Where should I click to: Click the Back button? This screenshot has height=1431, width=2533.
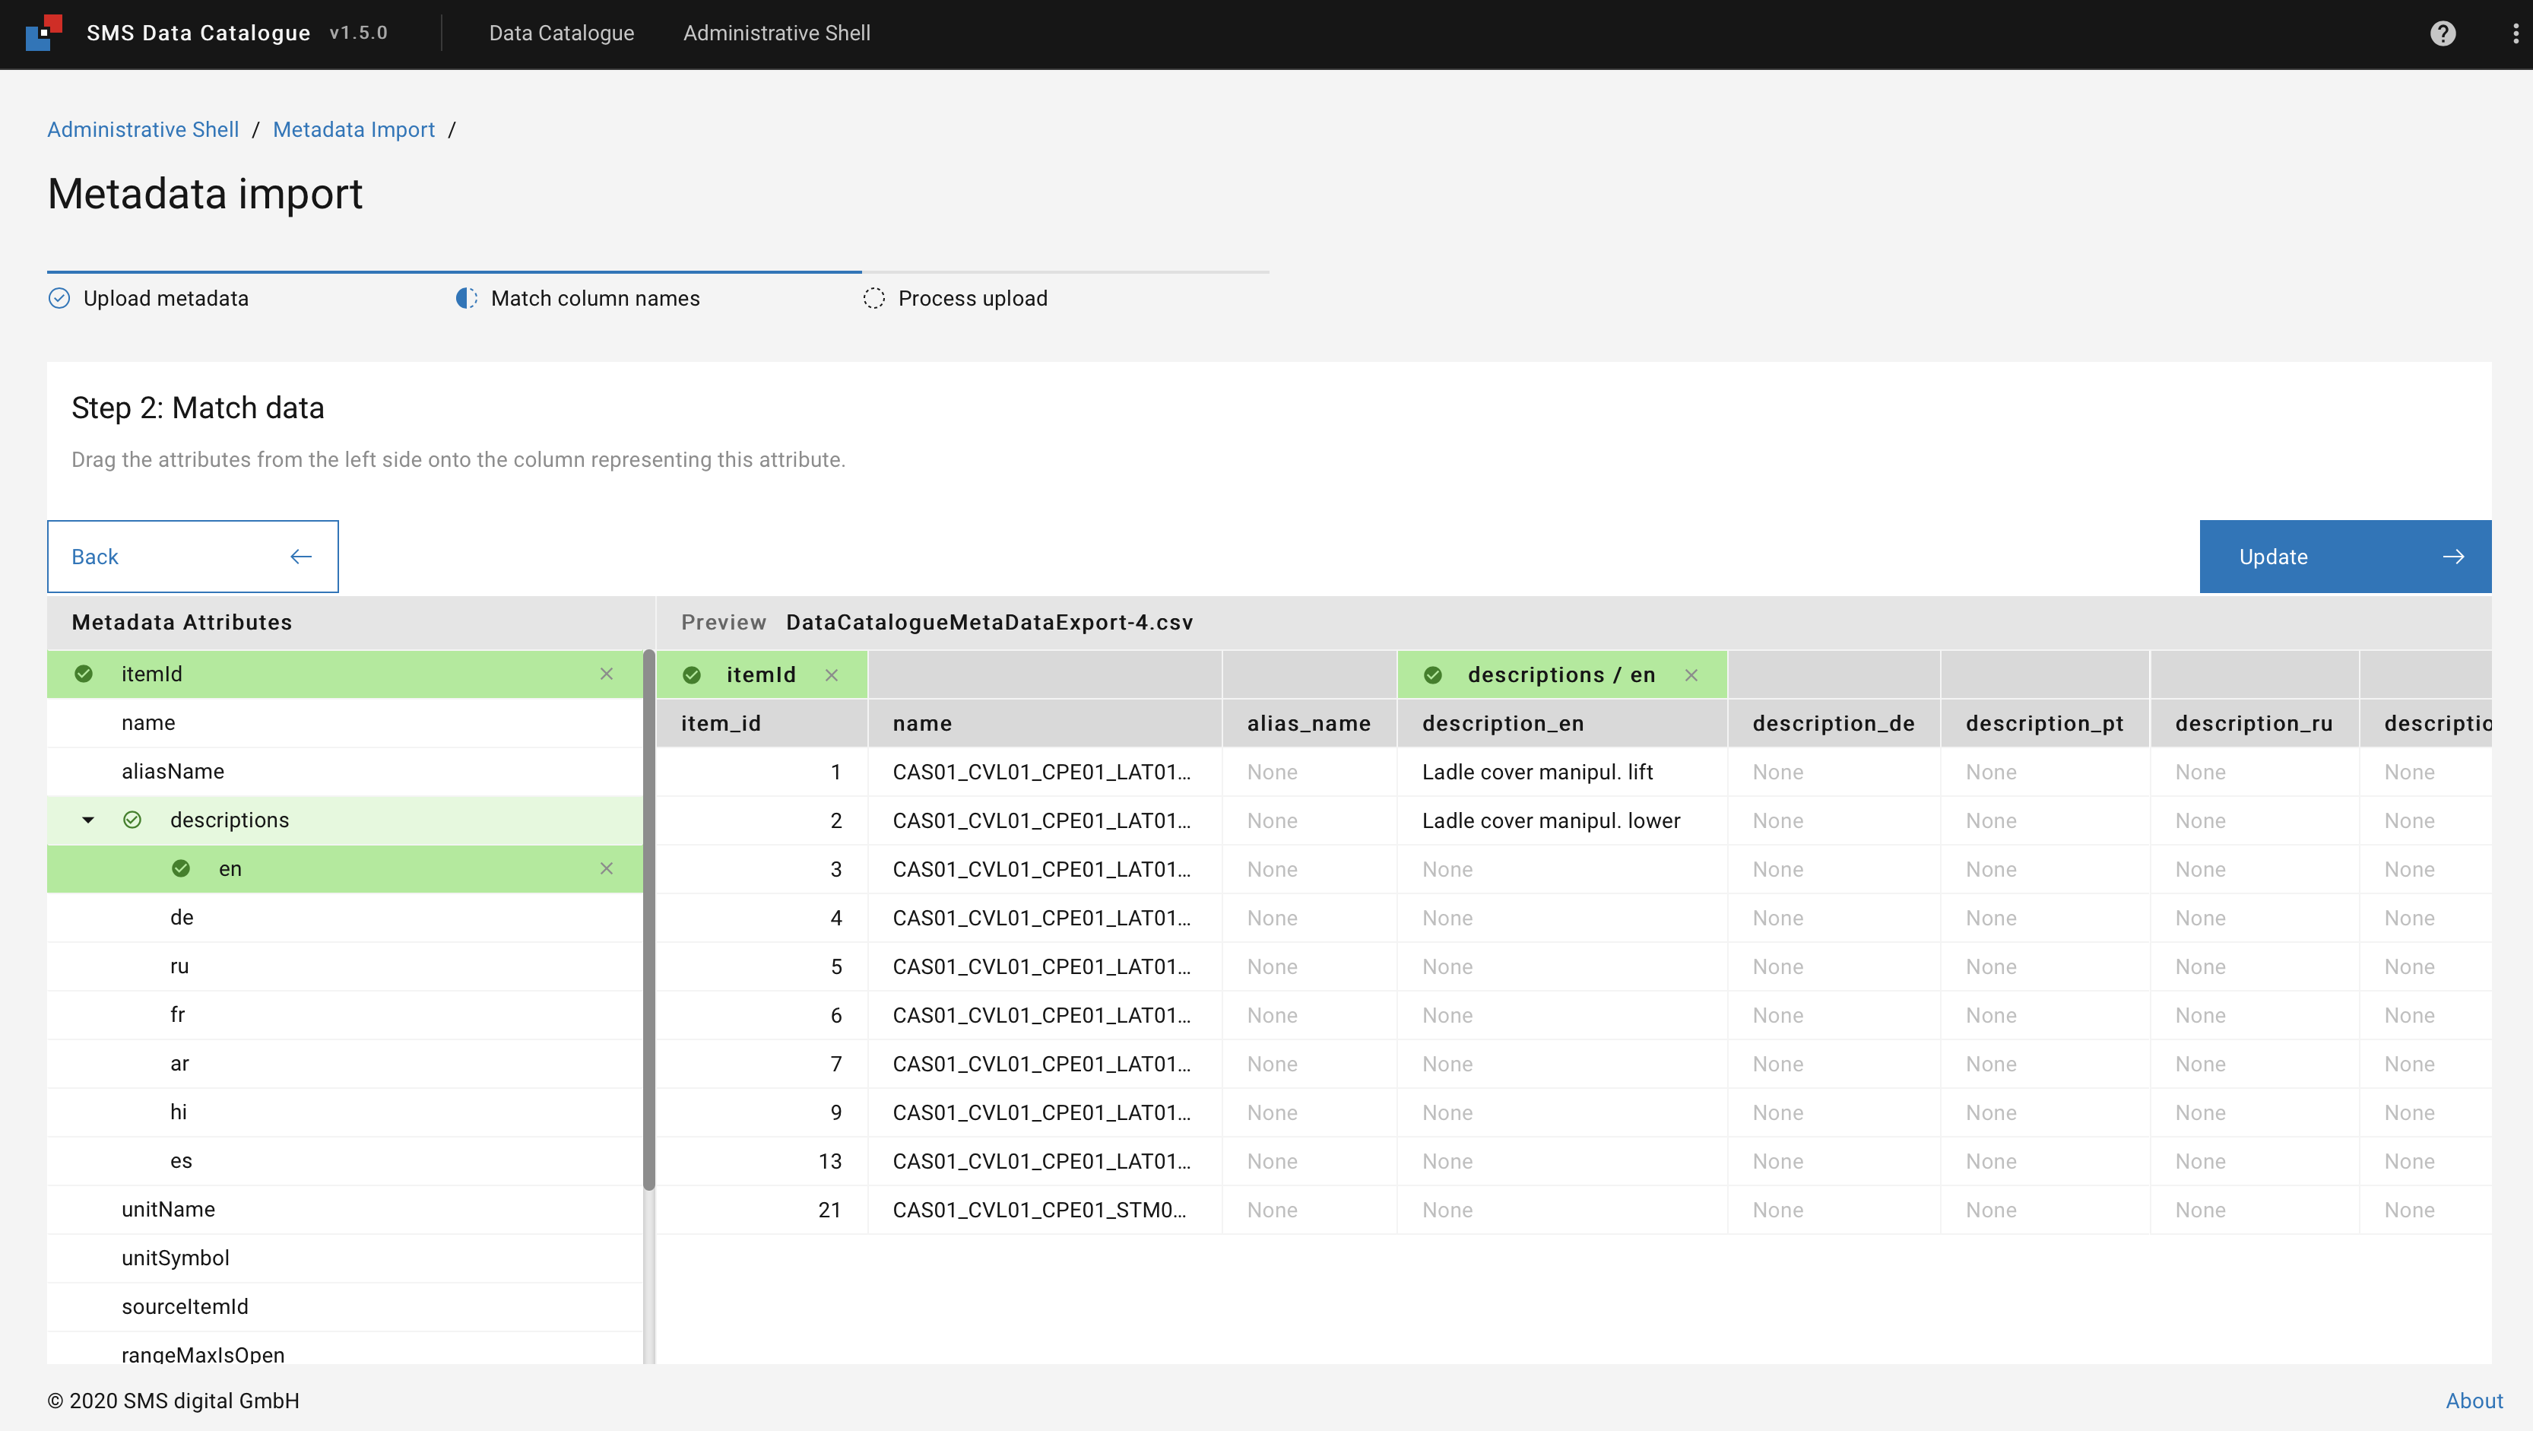click(x=193, y=557)
